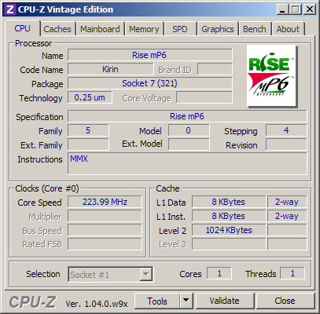
Task: Click the CPU-Z Vintage Edition title bar text
Action: coord(65,9)
